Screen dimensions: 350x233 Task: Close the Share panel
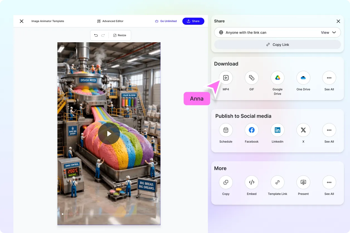click(338, 21)
